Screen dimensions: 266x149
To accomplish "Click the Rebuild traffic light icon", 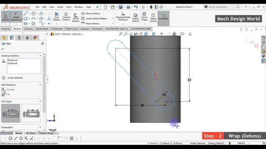I will point(151,7).
